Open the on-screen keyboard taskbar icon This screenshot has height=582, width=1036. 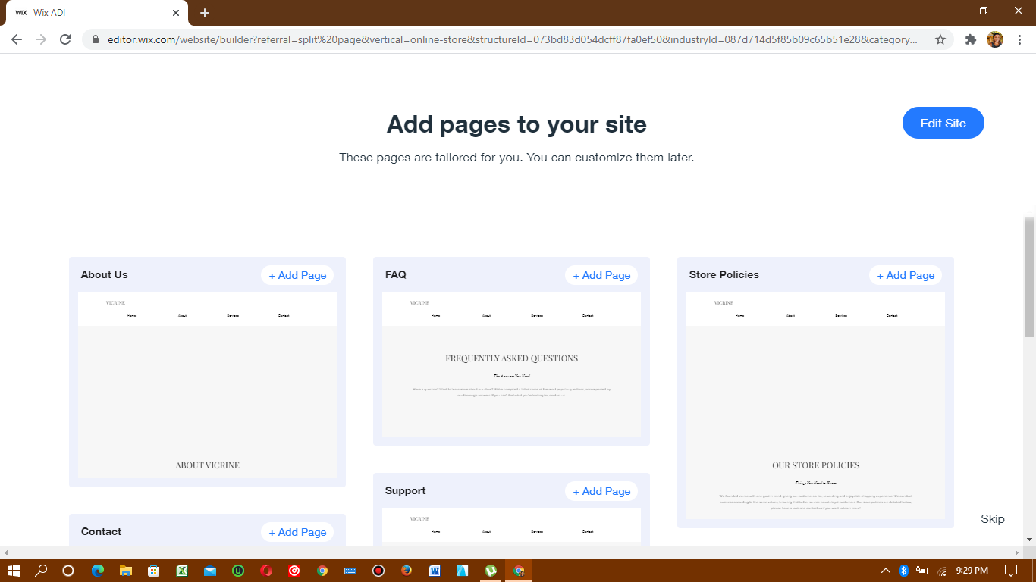click(x=350, y=571)
